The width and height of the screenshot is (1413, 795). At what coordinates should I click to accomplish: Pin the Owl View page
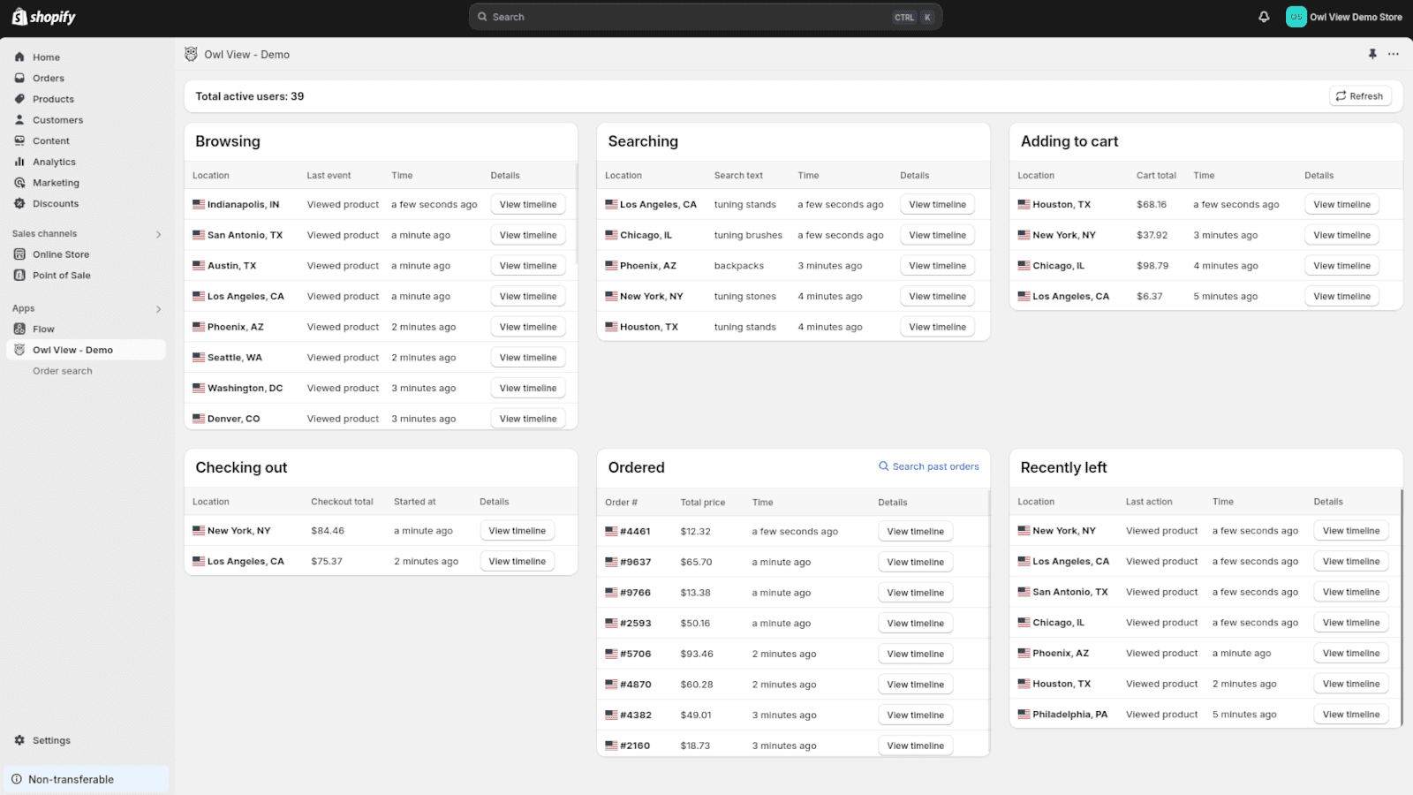pos(1372,54)
